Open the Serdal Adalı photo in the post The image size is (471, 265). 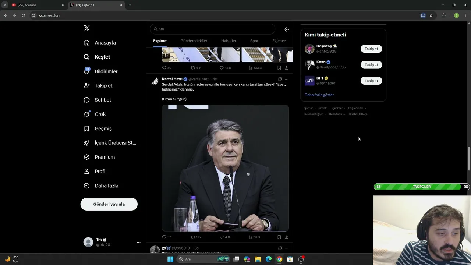click(x=225, y=168)
